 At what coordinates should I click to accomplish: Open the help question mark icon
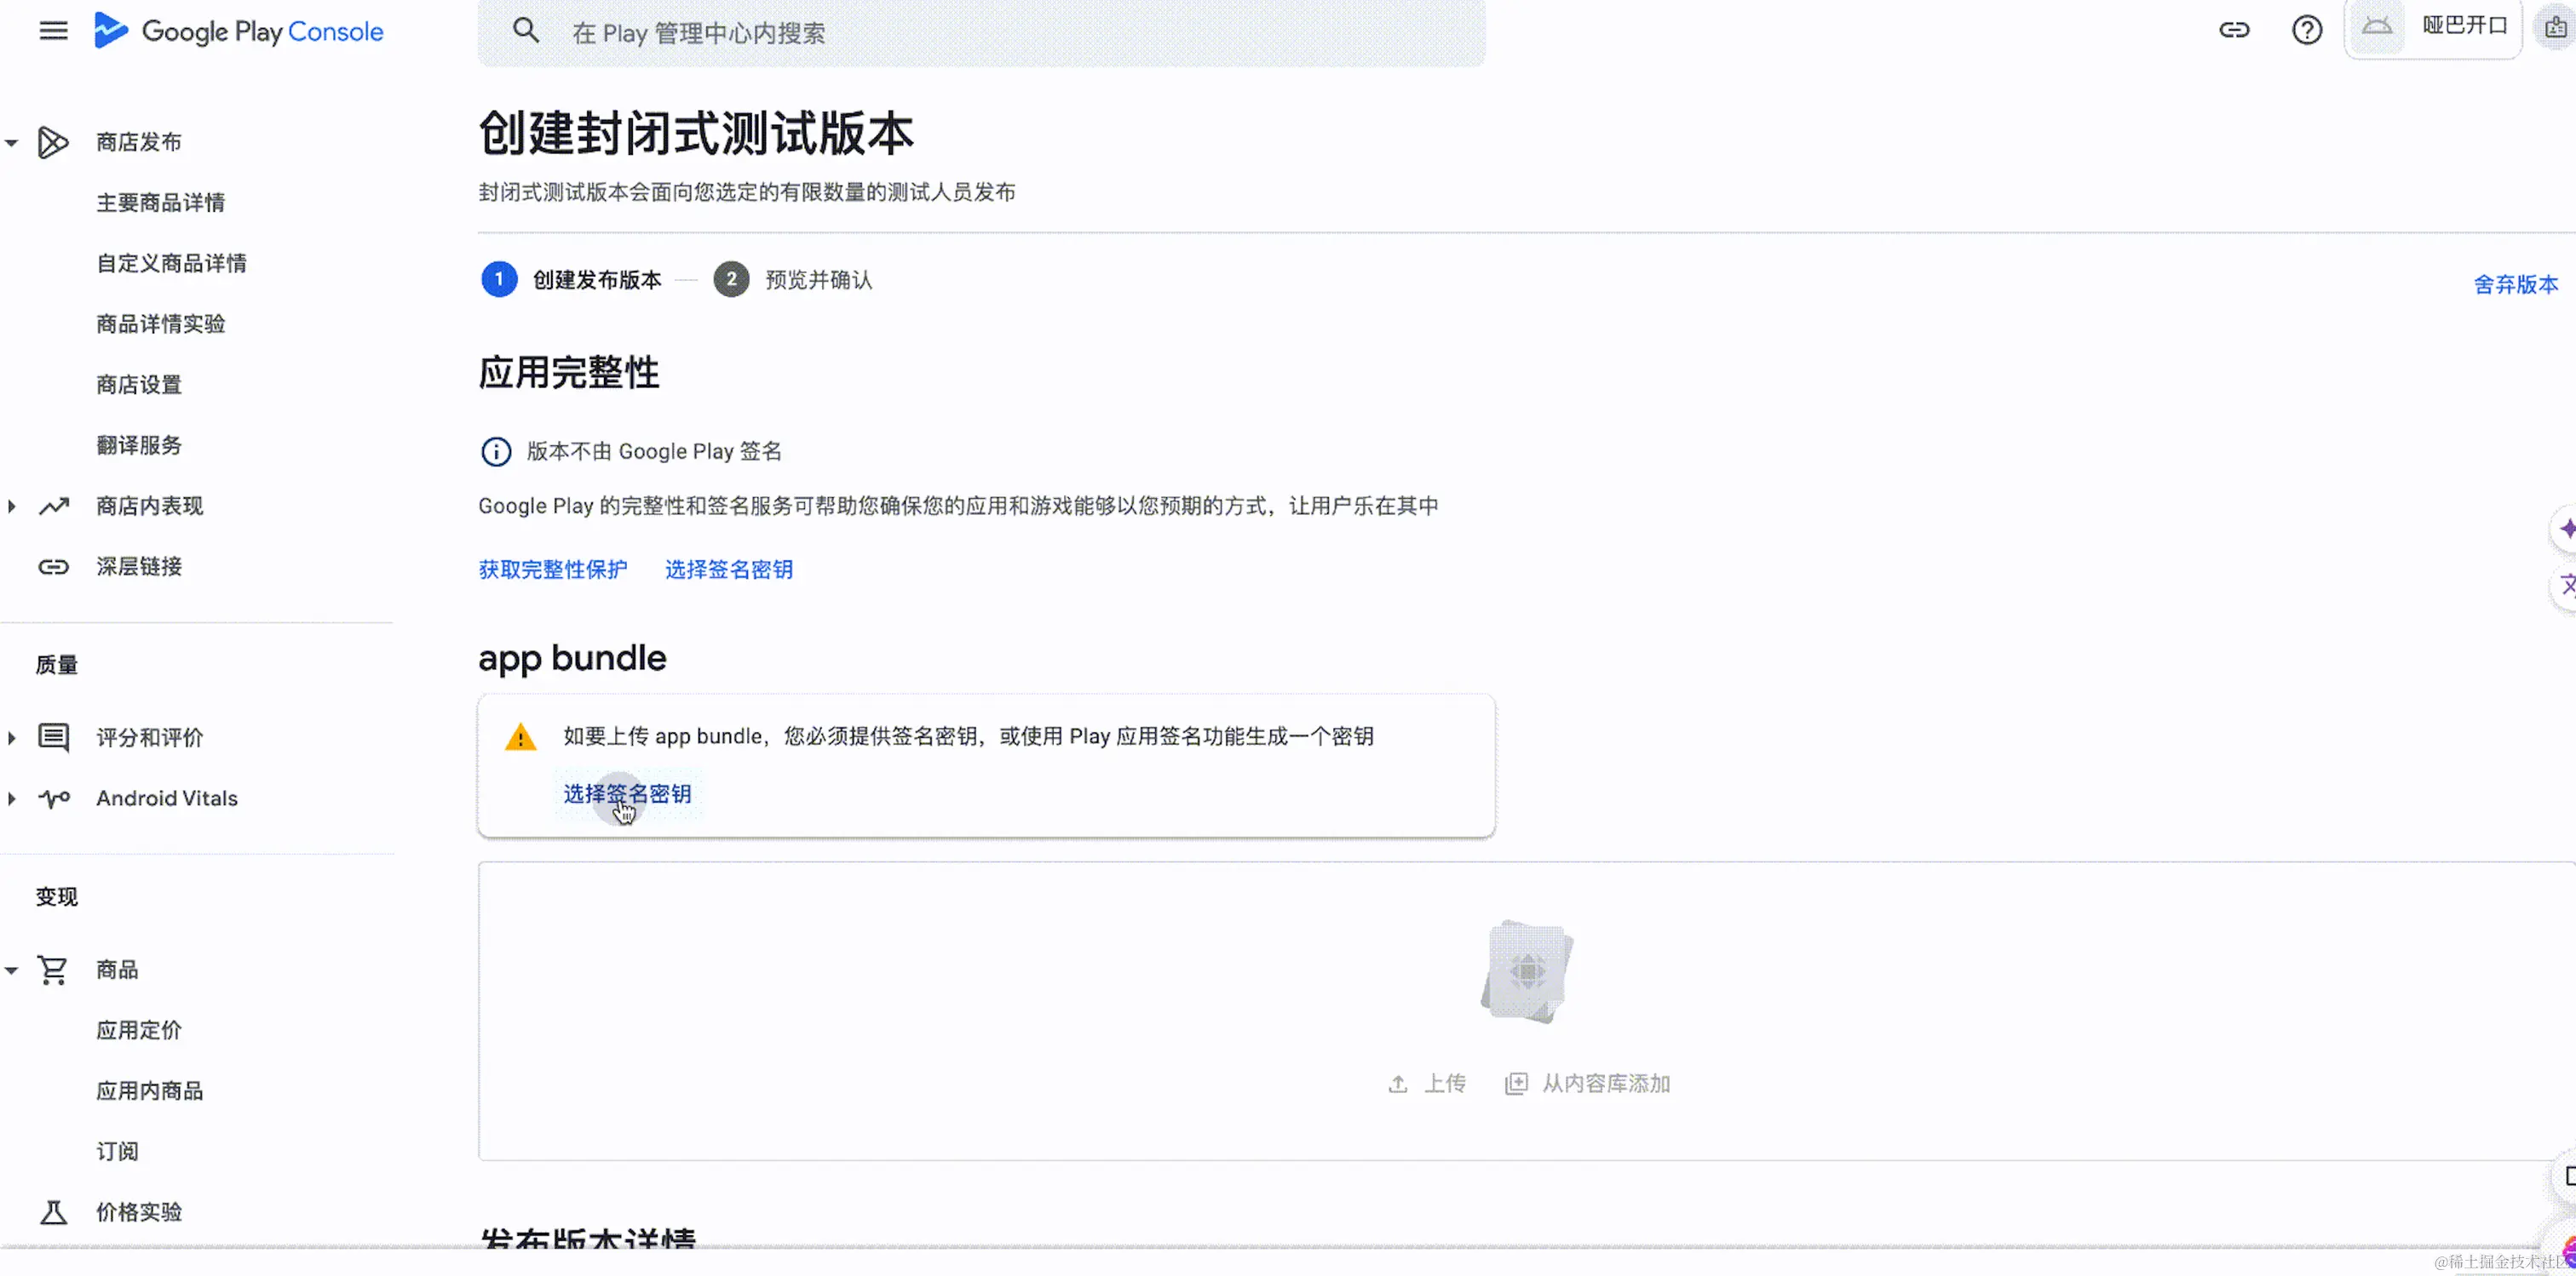(2306, 30)
